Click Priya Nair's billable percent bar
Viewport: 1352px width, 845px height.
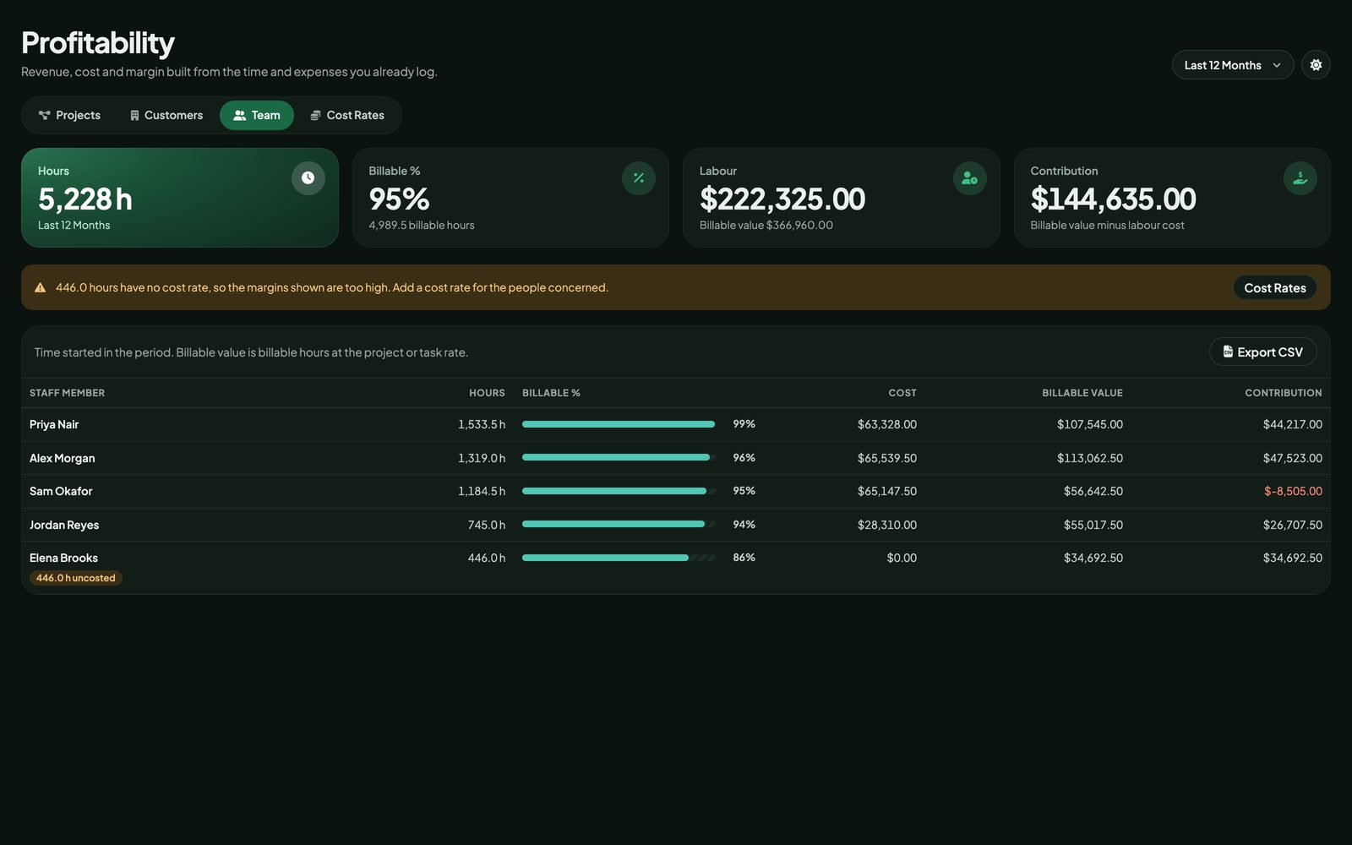[619, 424]
